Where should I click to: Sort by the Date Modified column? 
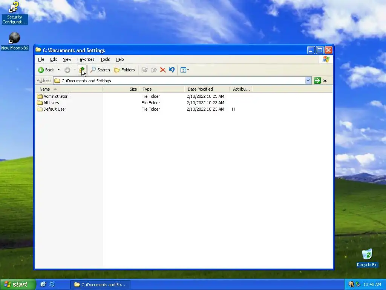[207, 89]
